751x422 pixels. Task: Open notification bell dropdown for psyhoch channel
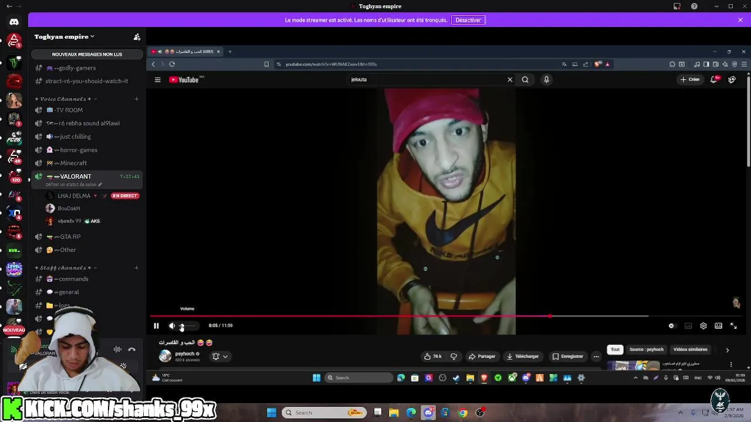[x=220, y=356]
